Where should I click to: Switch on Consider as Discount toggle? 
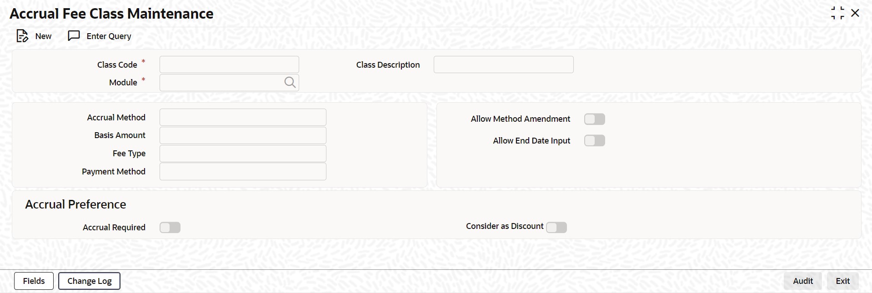coord(556,227)
